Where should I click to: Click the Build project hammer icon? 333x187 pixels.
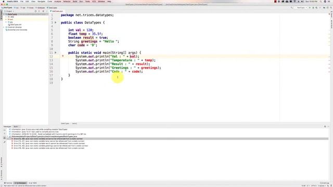(x=292, y=8)
